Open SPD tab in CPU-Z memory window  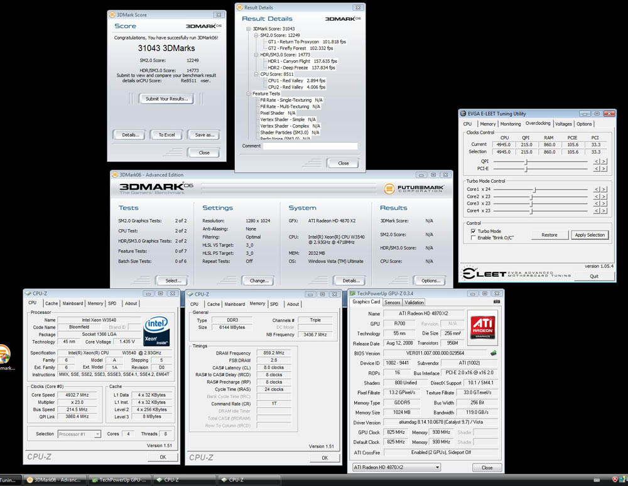[x=274, y=305]
